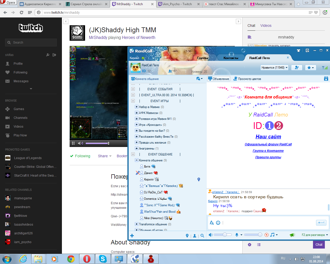Screen dimensions: 330x264
Task: Click the plus icon below the channel list
Action: point(132,236)
